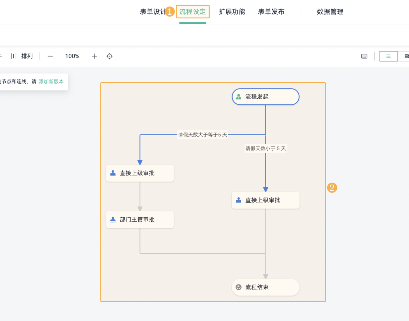Click the condition label 请假天数小于 5 天

pyautogui.click(x=266, y=148)
